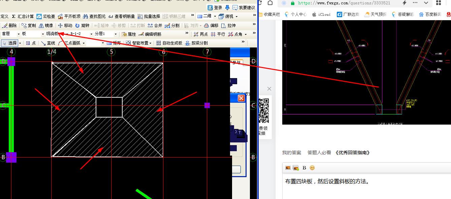
Task: Select 平行 parallel axis tool
Action: 218,34
